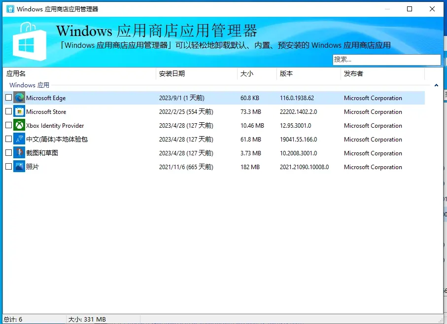Viewport: 447px width, 324px height.
Task: Click the 搜索 search input field
Action: pyautogui.click(x=386, y=60)
